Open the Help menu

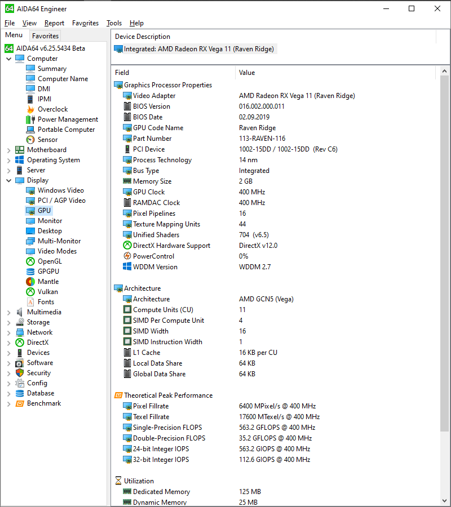point(136,23)
